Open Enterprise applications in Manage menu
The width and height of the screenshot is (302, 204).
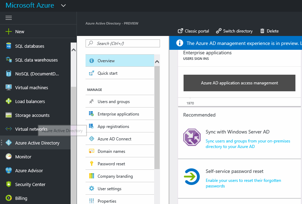coord(120,114)
